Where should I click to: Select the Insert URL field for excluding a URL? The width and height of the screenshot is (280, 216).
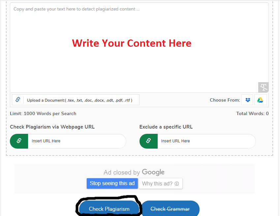click(x=205, y=141)
